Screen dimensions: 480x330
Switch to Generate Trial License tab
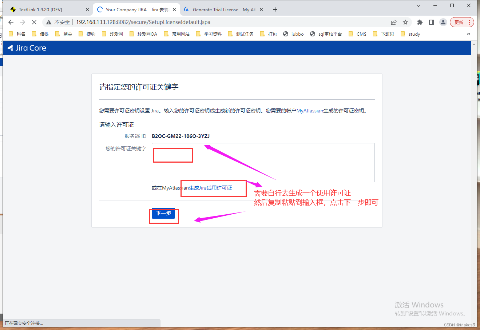pos(223,9)
